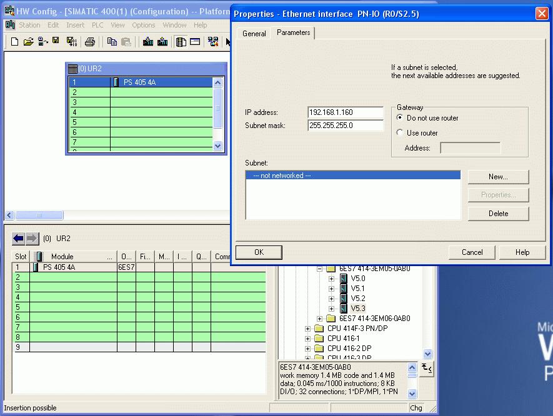Click the Configure Network icon
This screenshot has height=416, width=553.
point(213,42)
